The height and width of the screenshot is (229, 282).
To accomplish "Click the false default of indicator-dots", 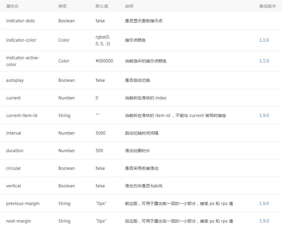I will (100, 21).
